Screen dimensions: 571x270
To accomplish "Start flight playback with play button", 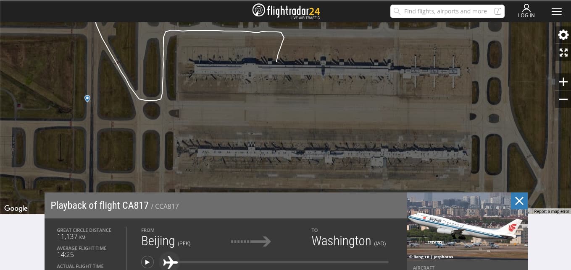I will (x=147, y=262).
